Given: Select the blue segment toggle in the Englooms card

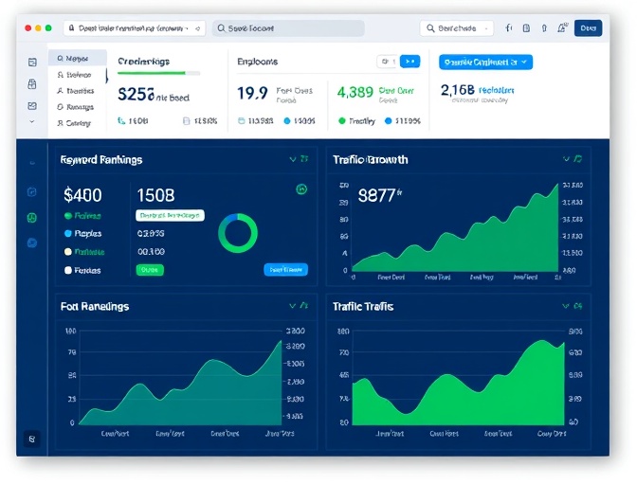Looking at the screenshot, I should click(x=409, y=62).
